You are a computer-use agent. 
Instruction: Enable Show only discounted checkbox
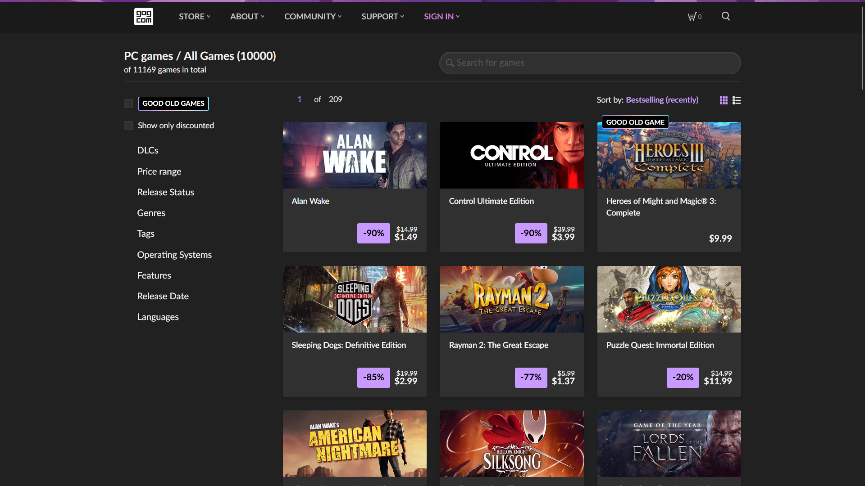point(128,126)
